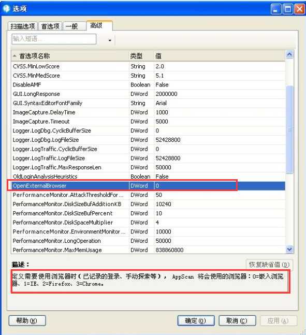The width and height of the screenshot is (306, 335).
Task: Click the scroll up arrow in list
Action: [x=289, y=55]
